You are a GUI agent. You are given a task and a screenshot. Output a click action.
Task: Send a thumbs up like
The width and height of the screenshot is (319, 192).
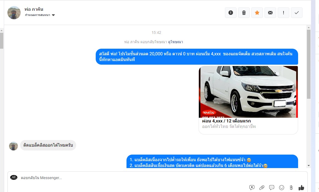(301, 188)
